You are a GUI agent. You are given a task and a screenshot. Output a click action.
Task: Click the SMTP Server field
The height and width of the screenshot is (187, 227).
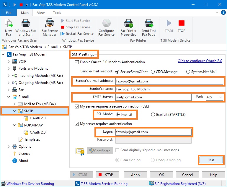[x=153, y=97]
